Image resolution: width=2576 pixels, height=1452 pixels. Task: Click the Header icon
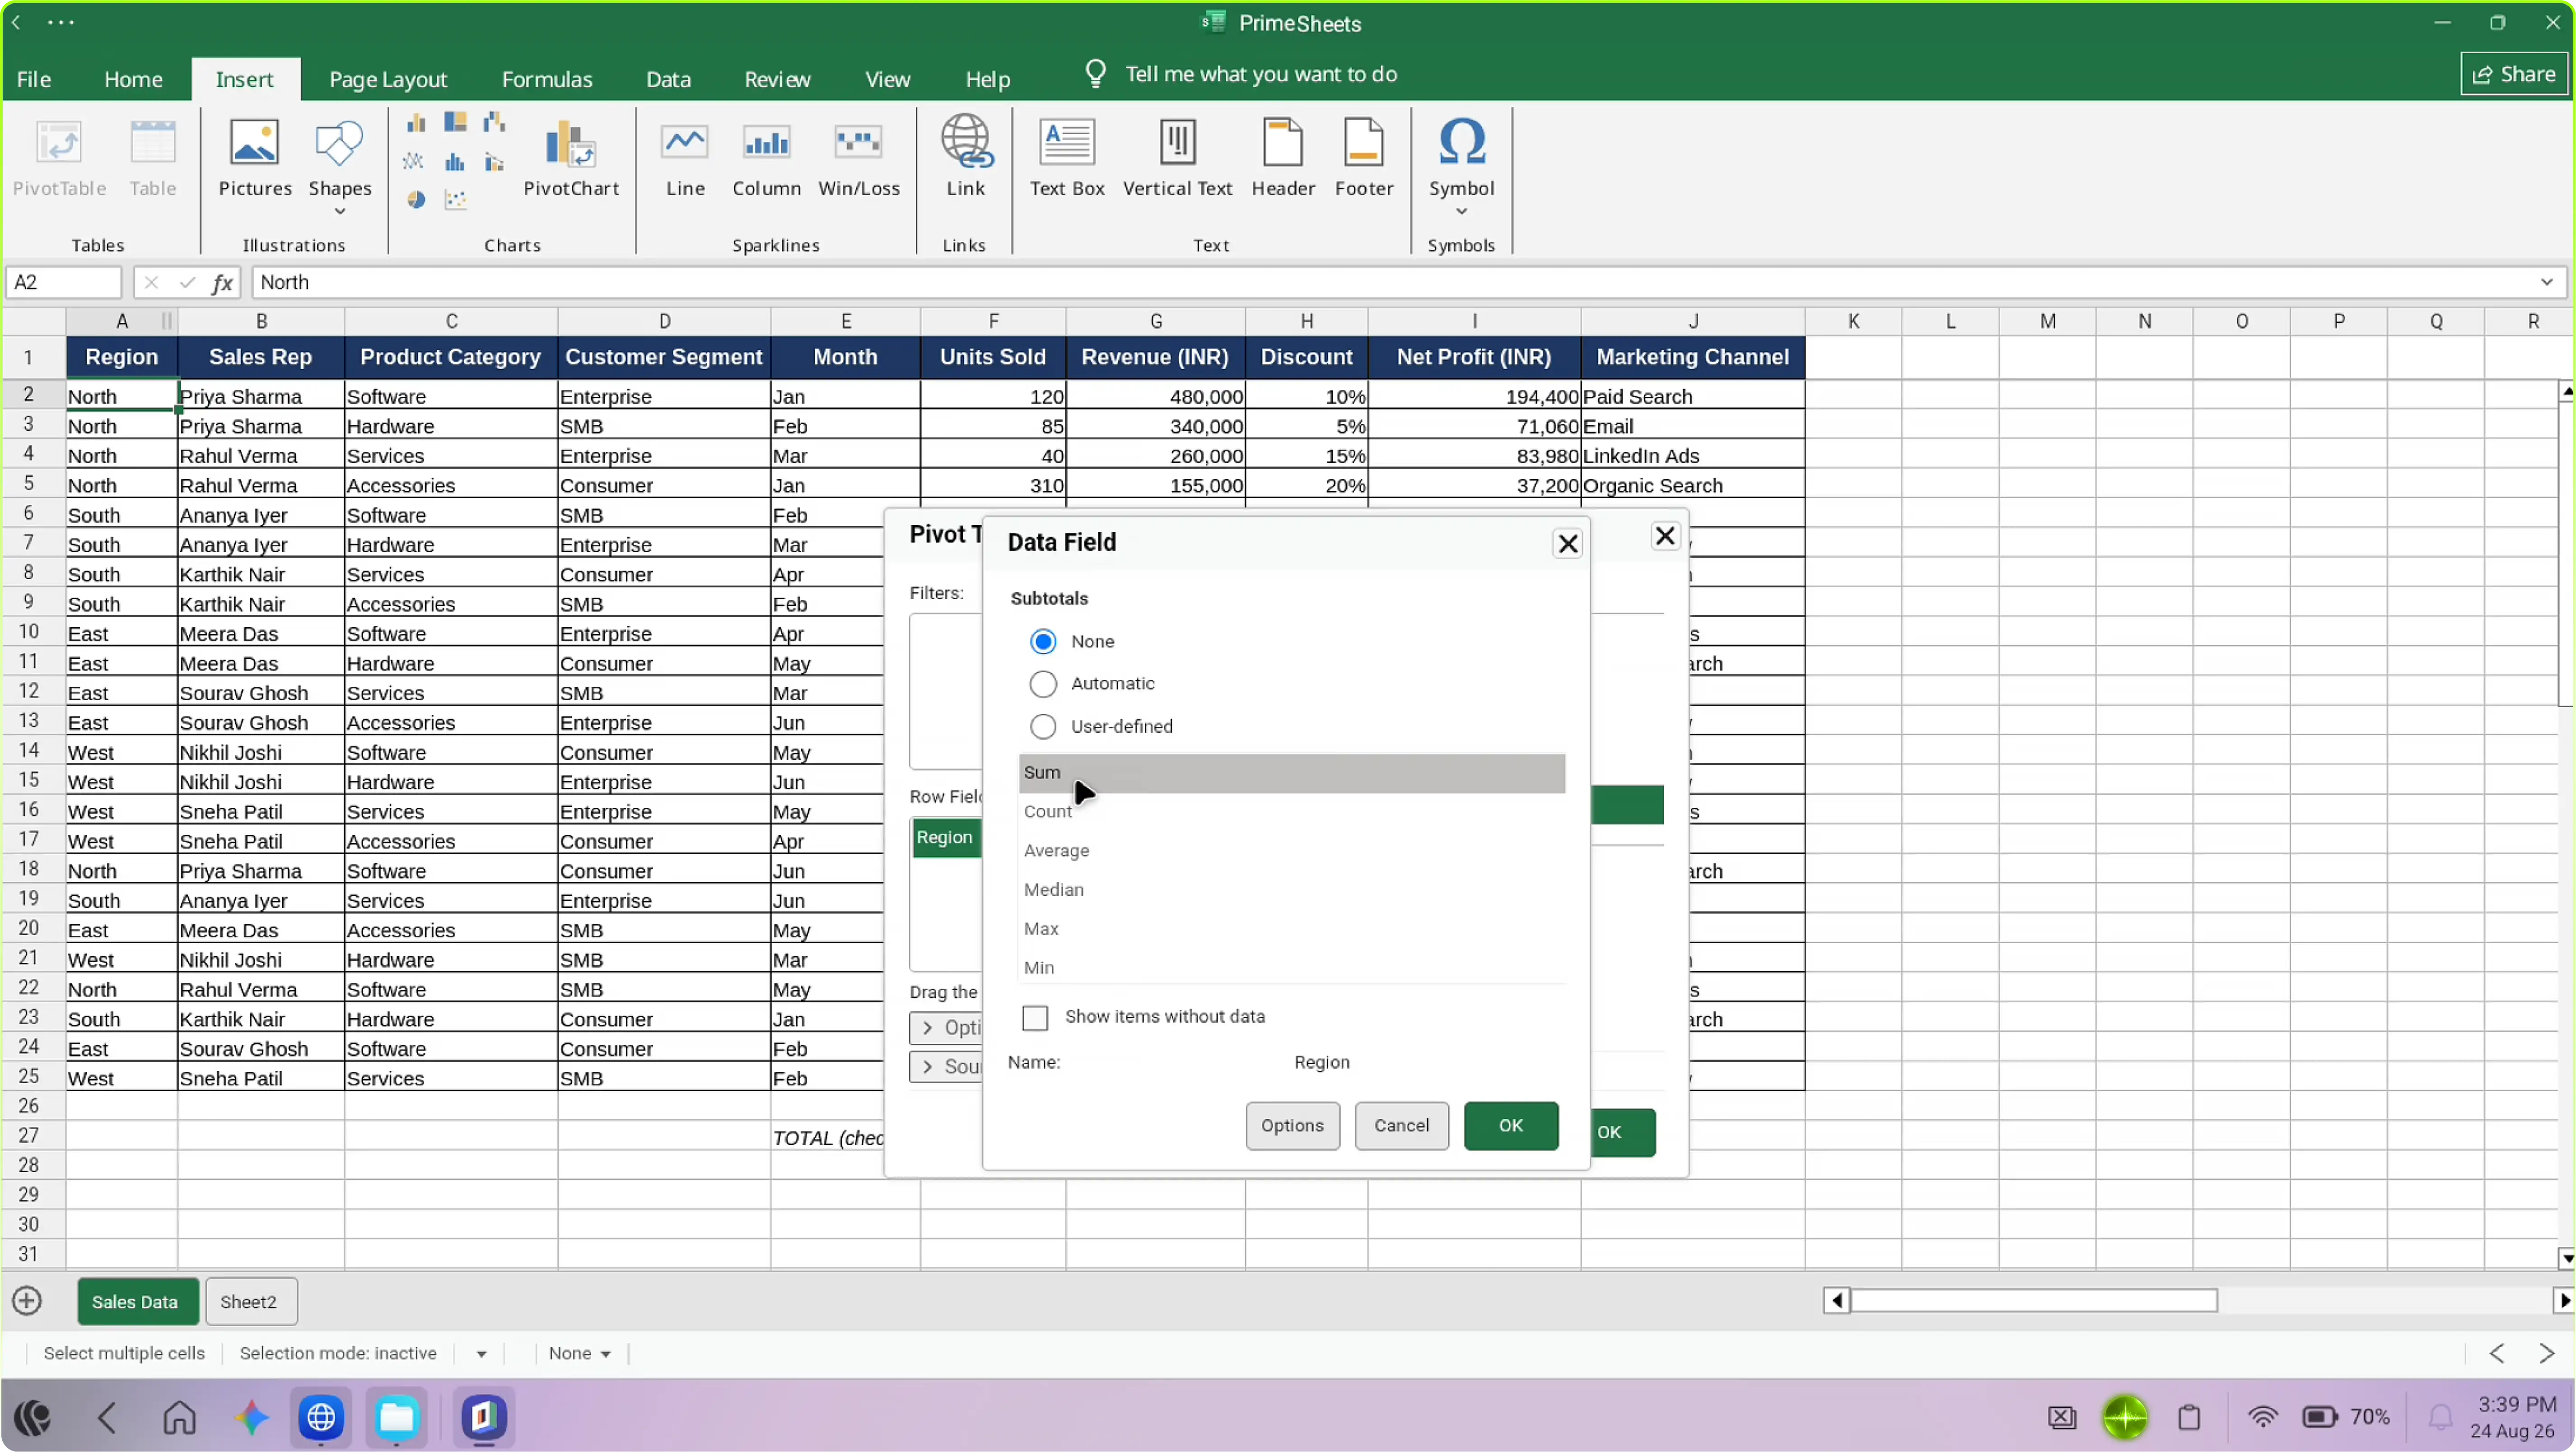[1283, 143]
